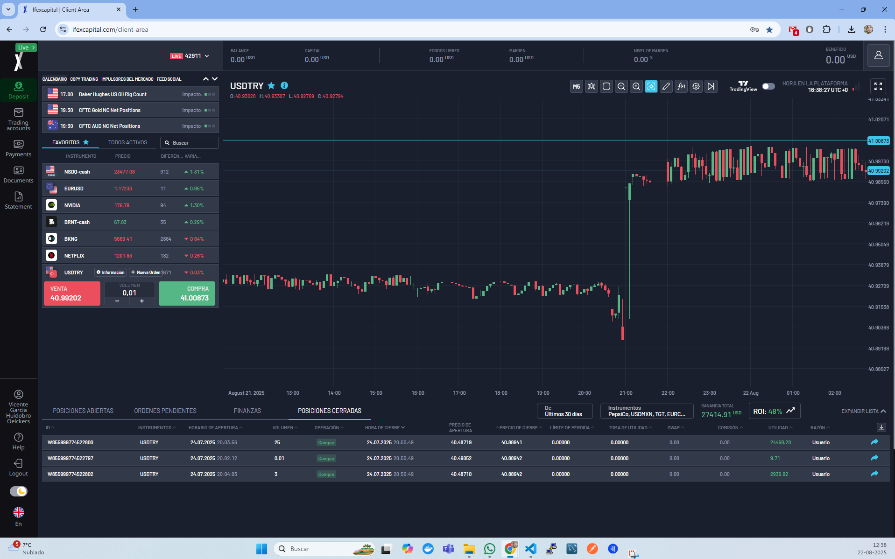
Task: Click the rounded square chart tool icon
Action: pyautogui.click(x=606, y=86)
